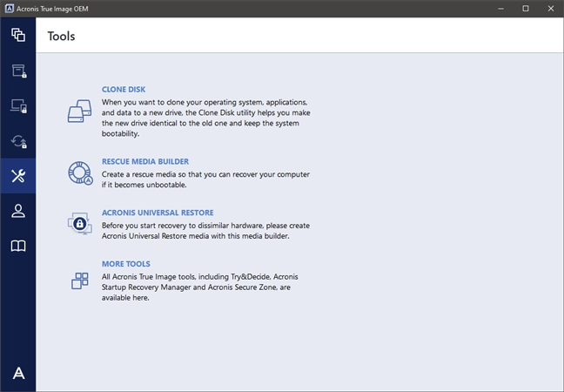The width and height of the screenshot is (564, 392).
Task: Click the More Tools squares icon
Action: coord(80,280)
